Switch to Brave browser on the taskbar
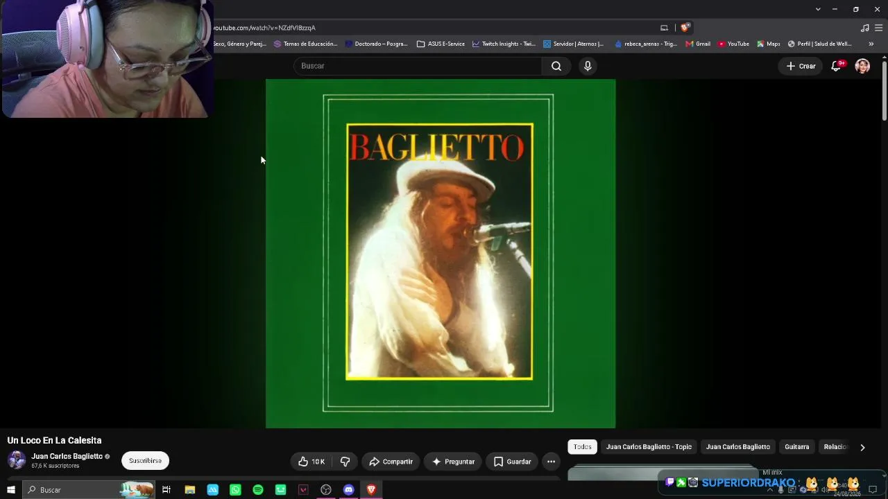 pos(371,490)
